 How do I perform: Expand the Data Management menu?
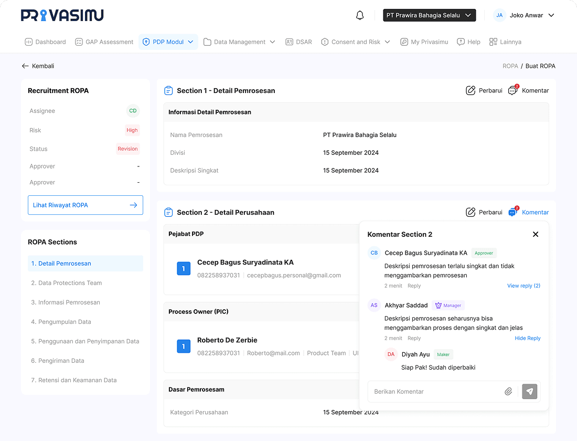coord(239,42)
